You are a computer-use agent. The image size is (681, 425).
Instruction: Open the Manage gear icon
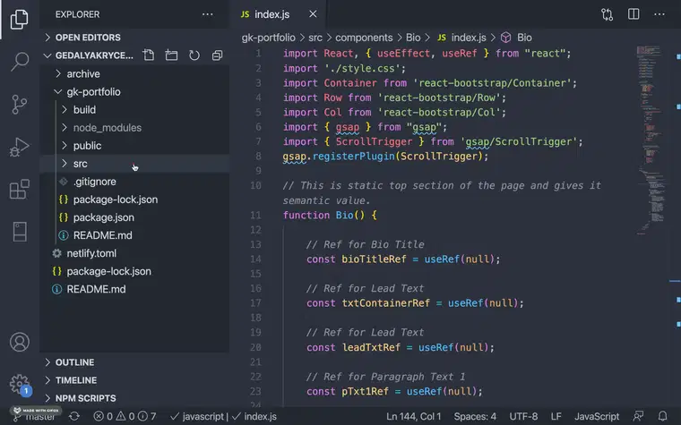pos(20,384)
